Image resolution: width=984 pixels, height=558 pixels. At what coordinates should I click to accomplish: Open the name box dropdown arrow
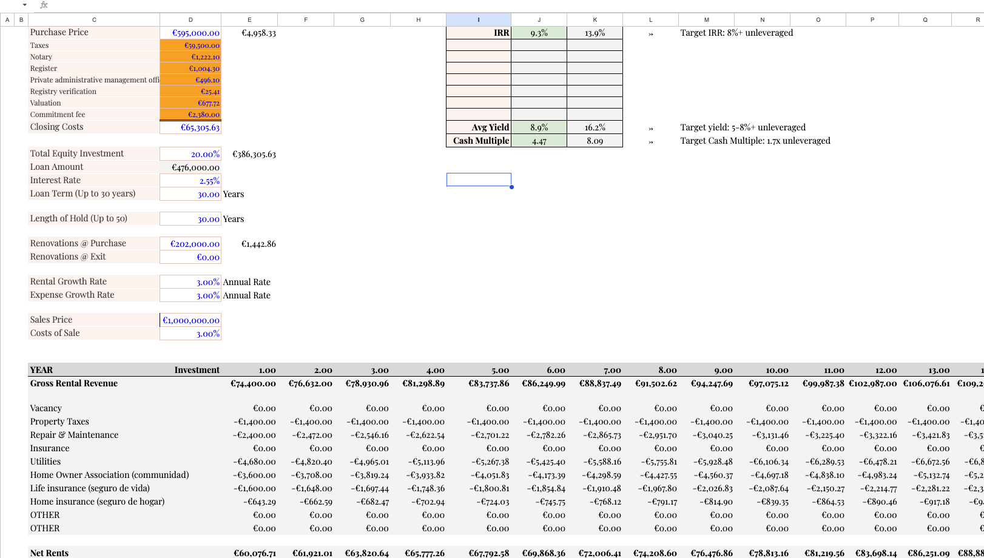24,5
